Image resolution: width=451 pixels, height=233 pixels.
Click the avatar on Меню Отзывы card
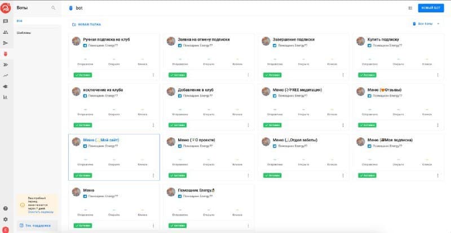click(361, 92)
